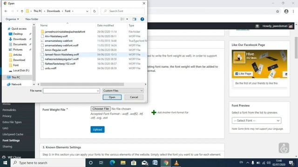The width and height of the screenshot is (298, 167).
Task: Open Sharing in WordPress sidebar
Action: [x=7, y=147]
